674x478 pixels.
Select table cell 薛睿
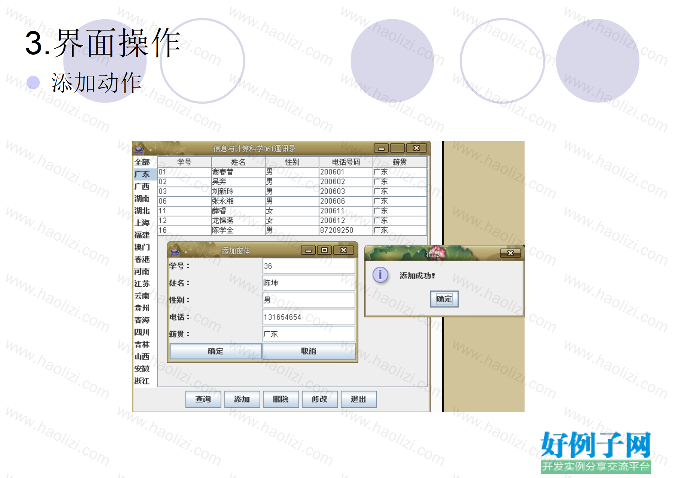(x=238, y=211)
